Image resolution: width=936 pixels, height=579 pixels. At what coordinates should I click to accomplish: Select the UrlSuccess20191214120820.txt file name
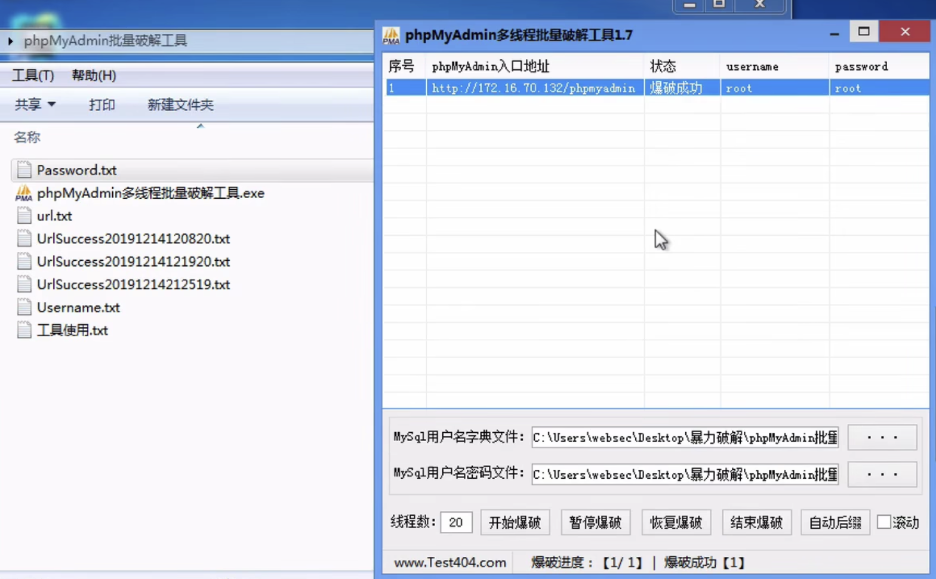pos(133,239)
